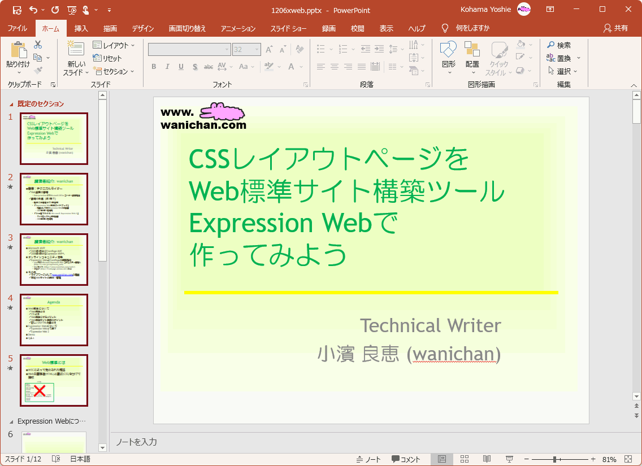Toggle text Shadow
The width and height of the screenshot is (642, 466).
click(x=195, y=67)
